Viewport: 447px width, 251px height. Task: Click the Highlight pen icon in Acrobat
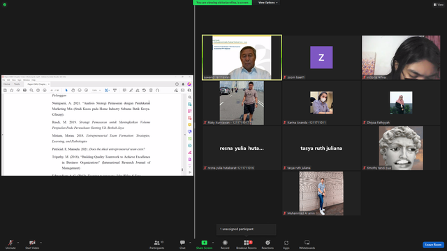tap(131, 90)
